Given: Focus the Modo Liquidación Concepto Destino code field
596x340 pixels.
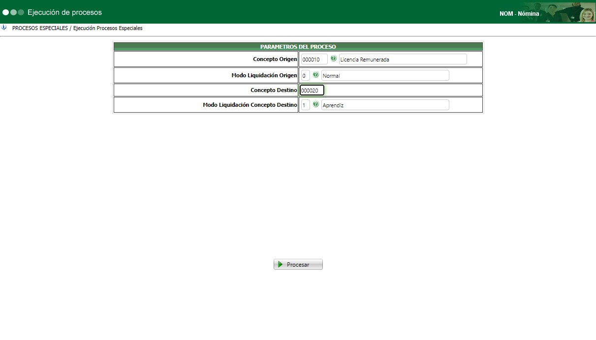Looking at the screenshot, I should (x=305, y=105).
